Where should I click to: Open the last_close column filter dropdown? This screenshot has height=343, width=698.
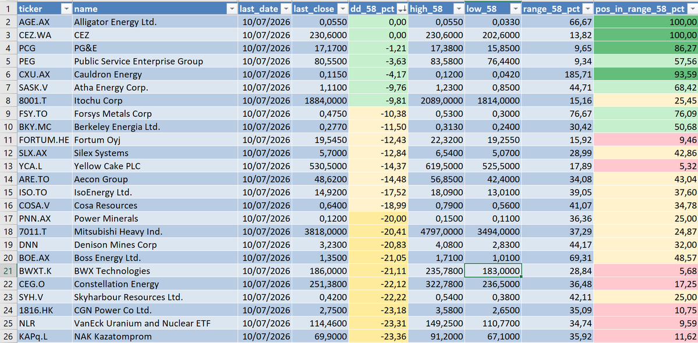point(343,9)
